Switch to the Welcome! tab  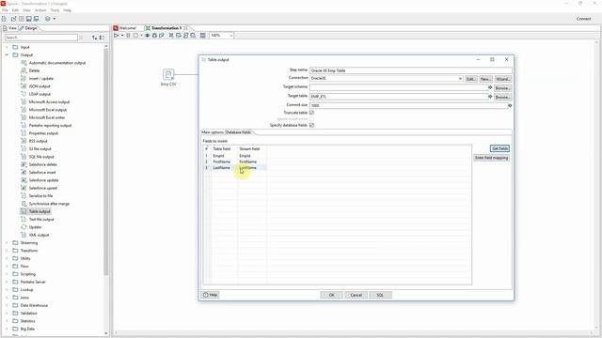125,28
